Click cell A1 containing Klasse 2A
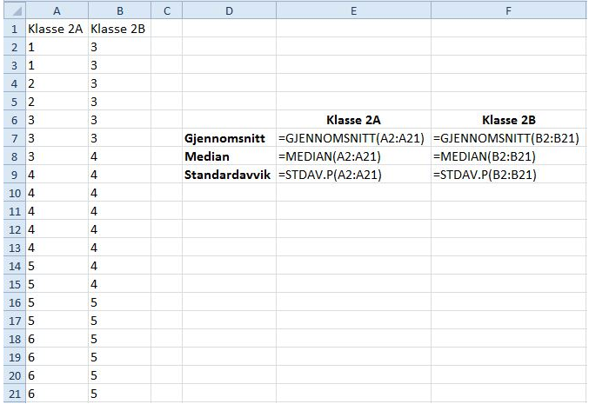 tap(57, 29)
